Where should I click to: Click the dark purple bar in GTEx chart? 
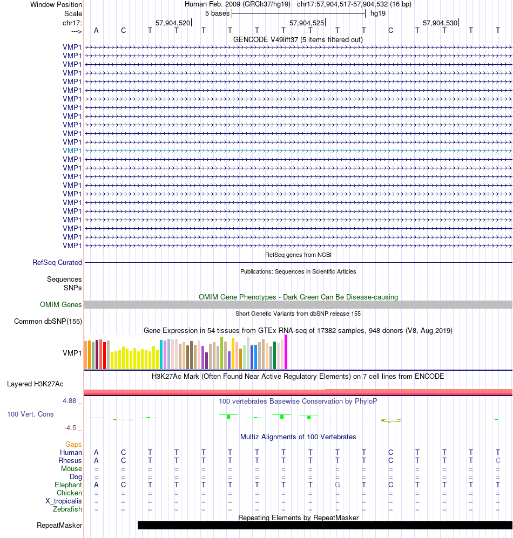(206, 360)
